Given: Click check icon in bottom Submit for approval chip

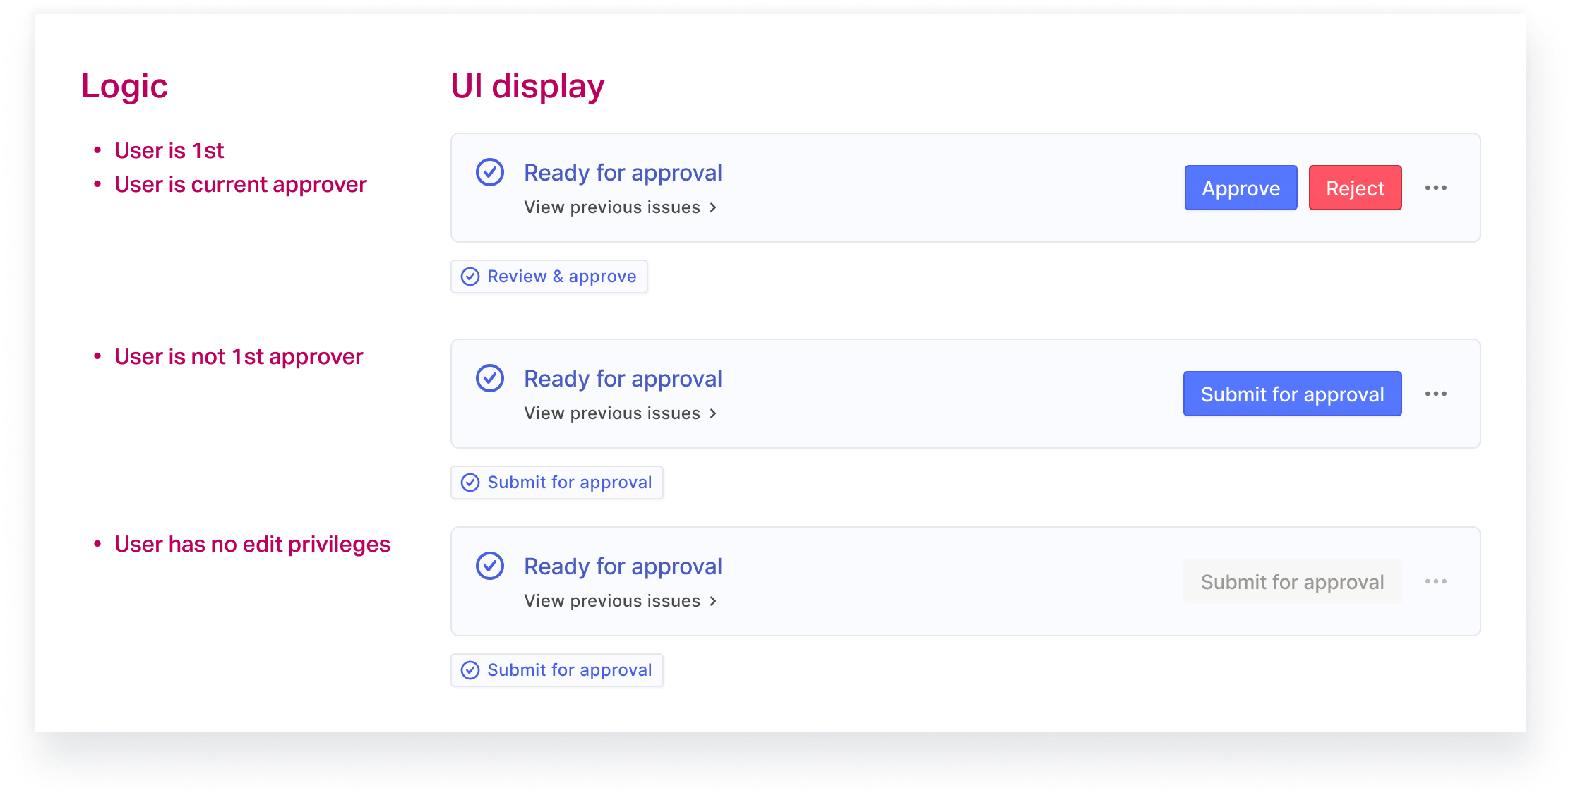Looking at the screenshot, I should (x=470, y=670).
